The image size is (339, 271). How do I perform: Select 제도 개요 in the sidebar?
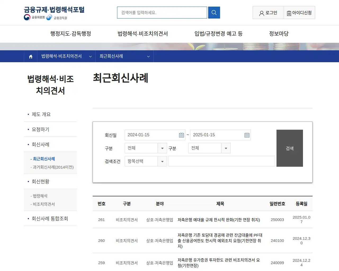pos(41,114)
